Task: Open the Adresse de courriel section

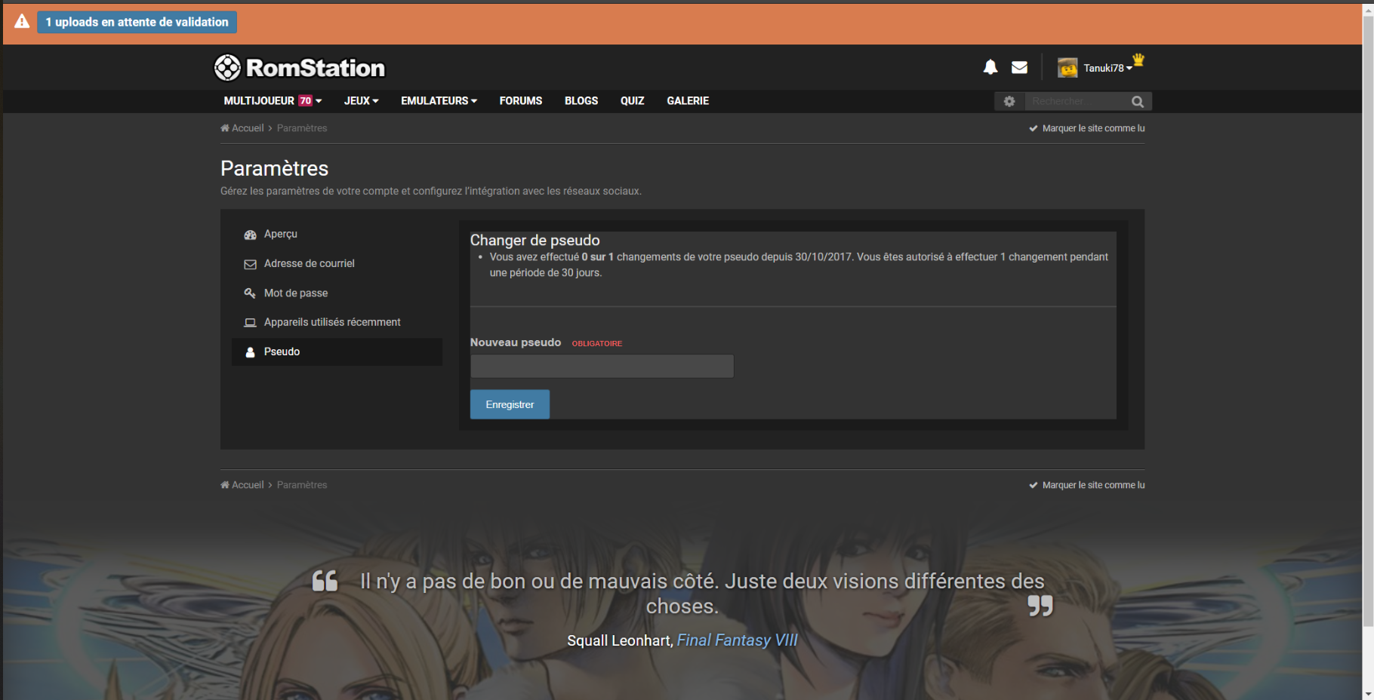Action: pyautogui.click(x=337, y=264)
